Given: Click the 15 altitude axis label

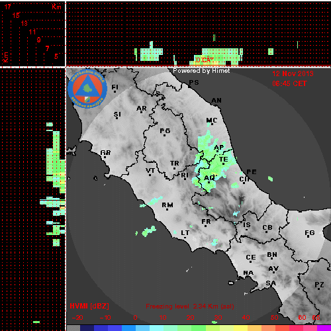Looking at the screenshot, I should click(16, 15).
